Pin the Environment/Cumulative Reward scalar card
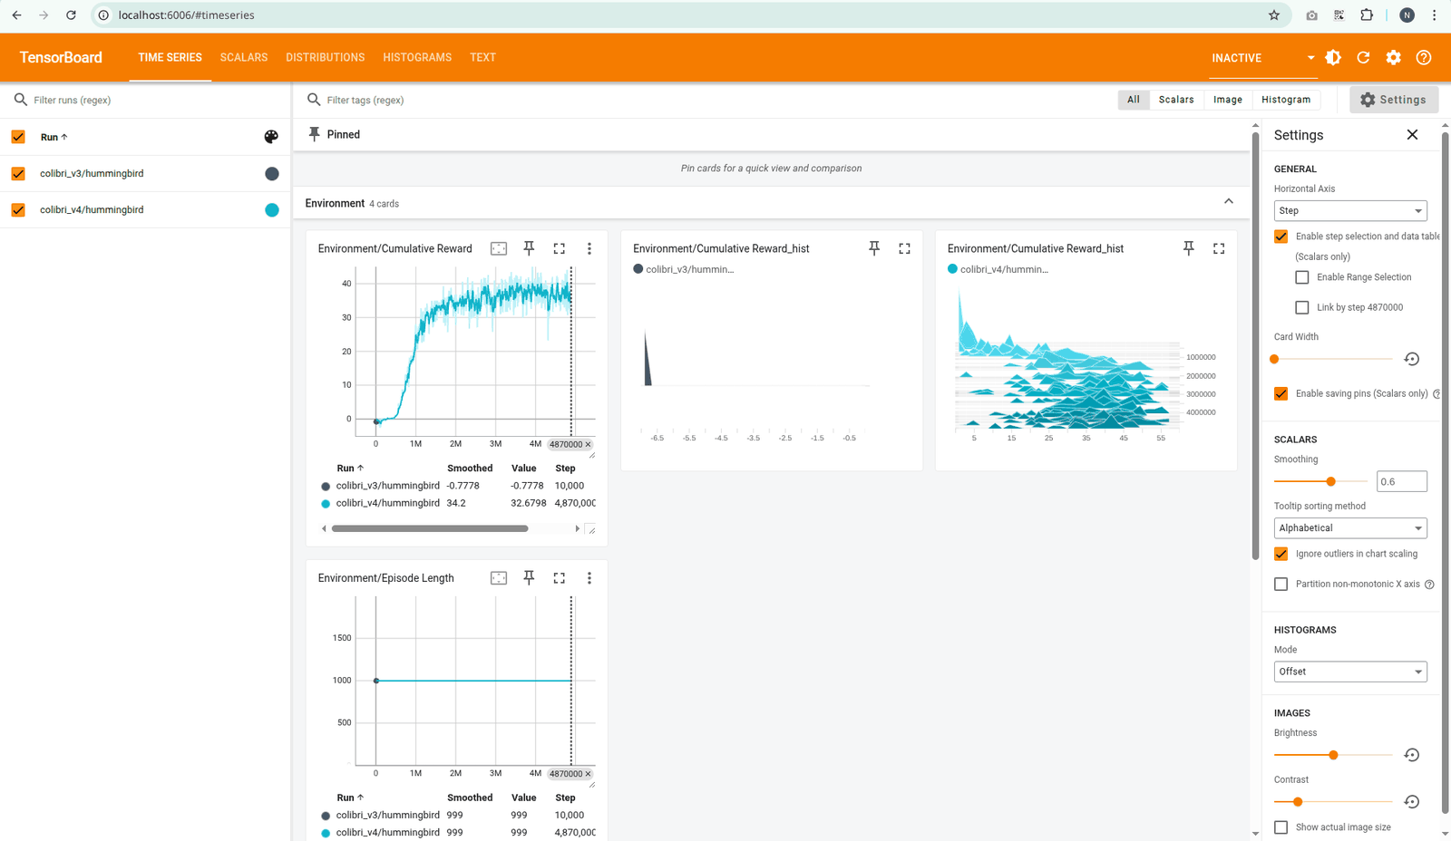Viewport: 1451px width, 841px height. point(529,248)
